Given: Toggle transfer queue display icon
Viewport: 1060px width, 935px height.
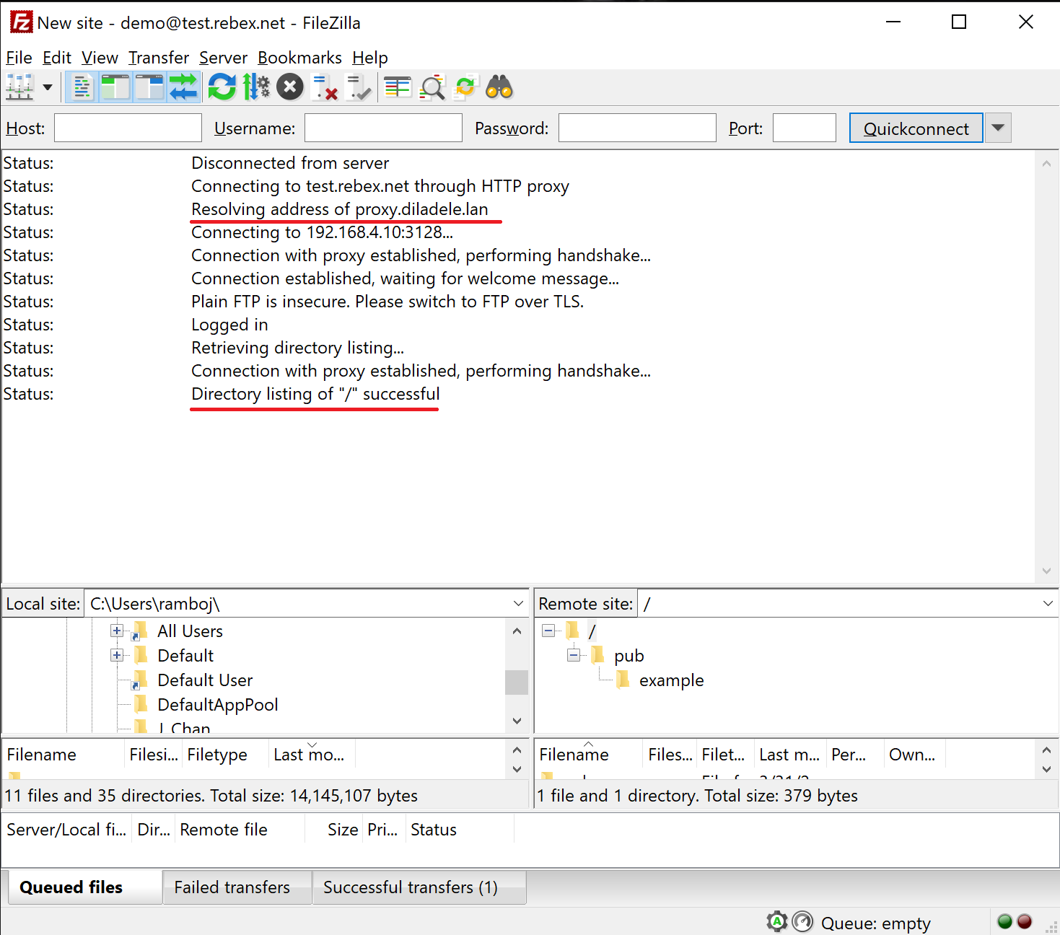Looking at the screenshot, I should (183, 88).
